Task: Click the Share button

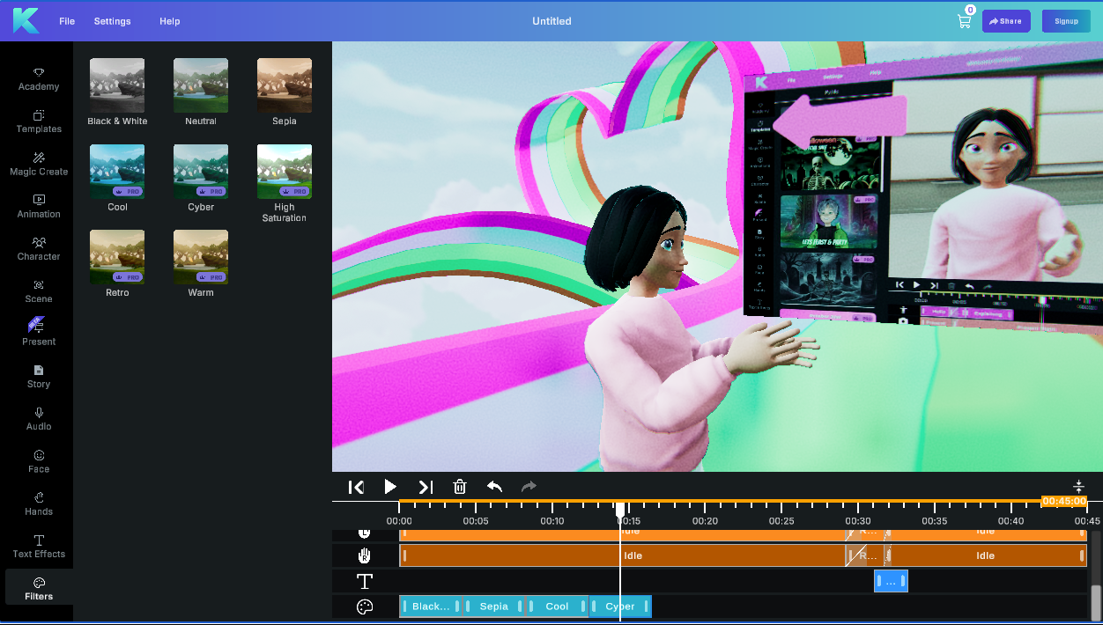Action: [1005, 20]
